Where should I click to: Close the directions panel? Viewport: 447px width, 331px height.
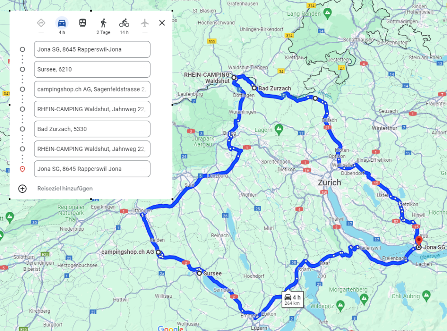click(162, 23)
